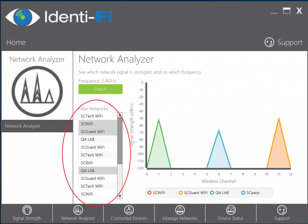Select the topmost SCTech WiFi filter entry

coord(98,116)
